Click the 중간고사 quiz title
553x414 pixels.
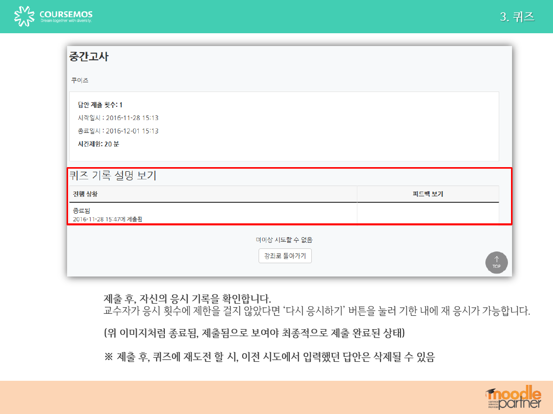click(x=89, y=57)
